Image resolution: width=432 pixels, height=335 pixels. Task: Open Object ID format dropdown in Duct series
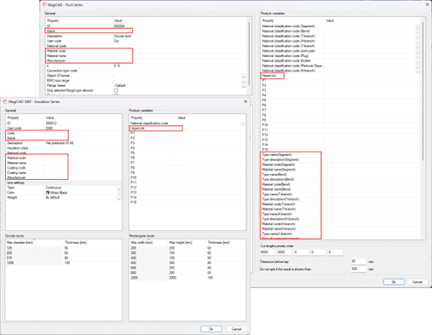[x=244, y=76]
